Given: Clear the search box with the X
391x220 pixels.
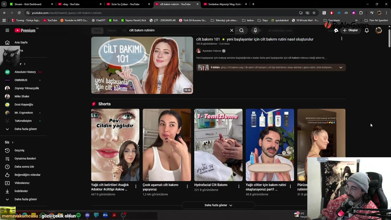Looking at the screenshot, I should 232,30.
